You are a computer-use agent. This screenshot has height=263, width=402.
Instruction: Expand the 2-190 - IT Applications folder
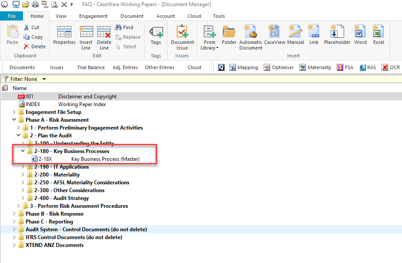23,167
